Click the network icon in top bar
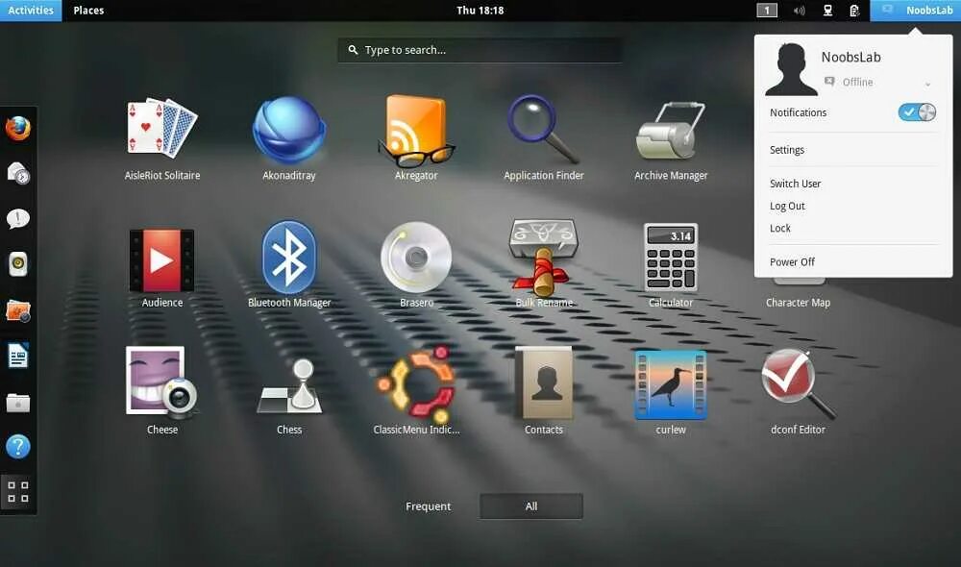 point(827,11)
